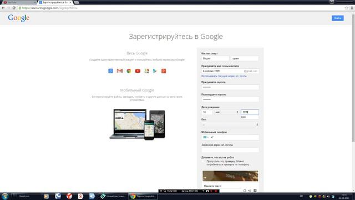This screenshot has height=200, width=355.
Task: Open the captcha help icon
Action: [255, 191]
